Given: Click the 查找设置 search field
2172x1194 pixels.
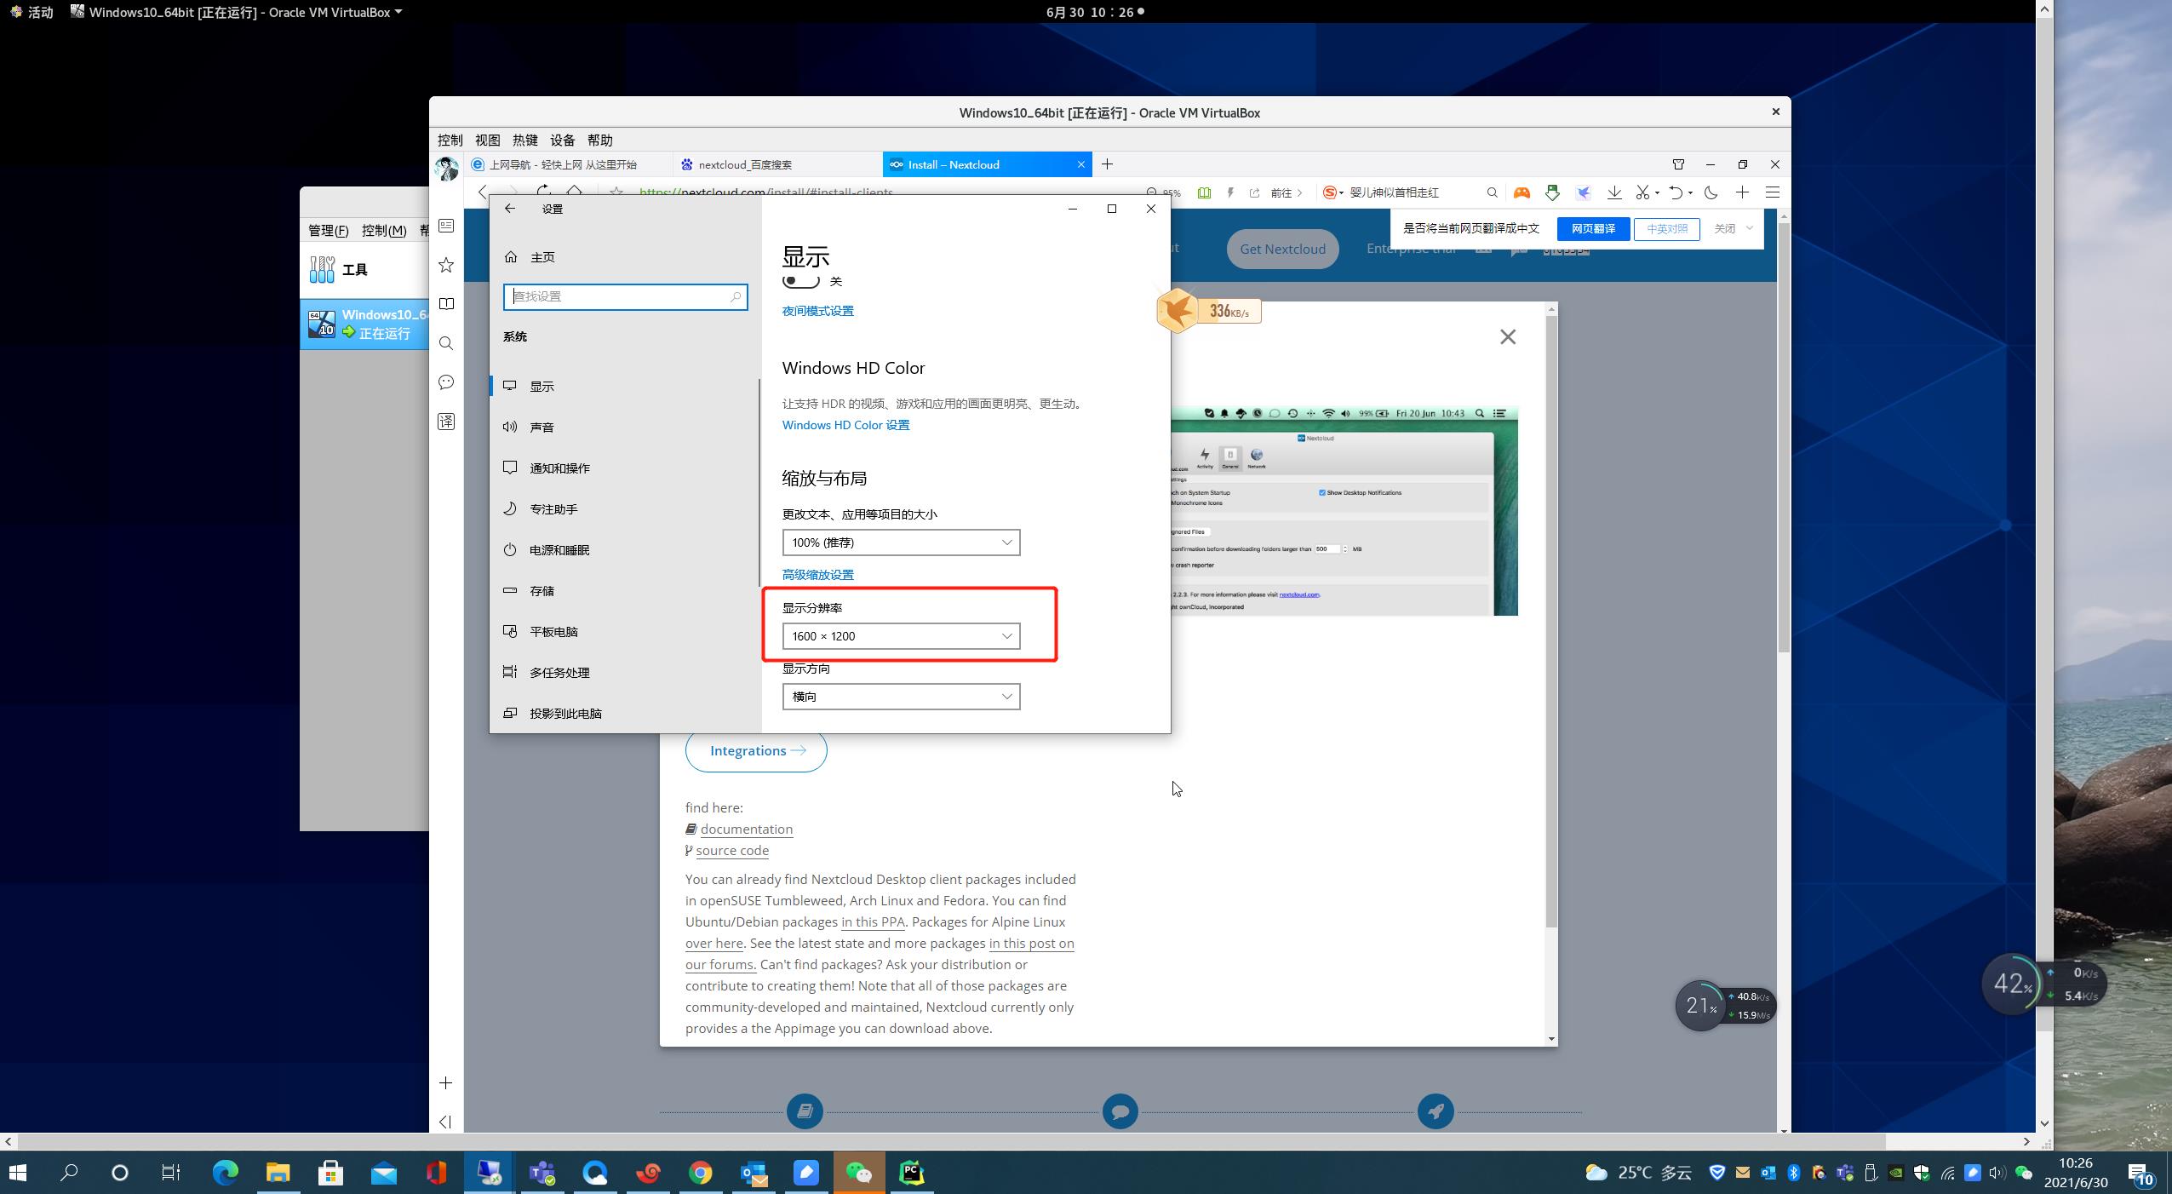Looking at the screenshot, I should (625, 296).
